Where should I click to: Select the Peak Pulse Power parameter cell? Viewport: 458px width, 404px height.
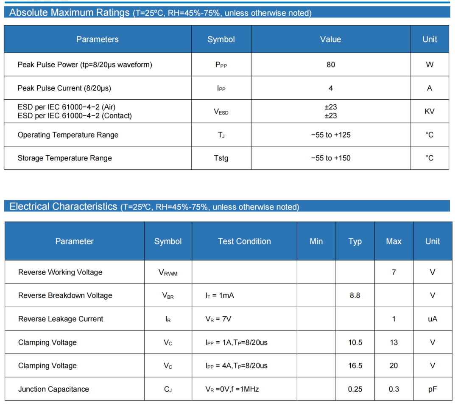[x=85, y=65]
